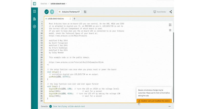Click line number 25 in gutter
The height and width of the screenshot is (109, 205).
point(42,70)
